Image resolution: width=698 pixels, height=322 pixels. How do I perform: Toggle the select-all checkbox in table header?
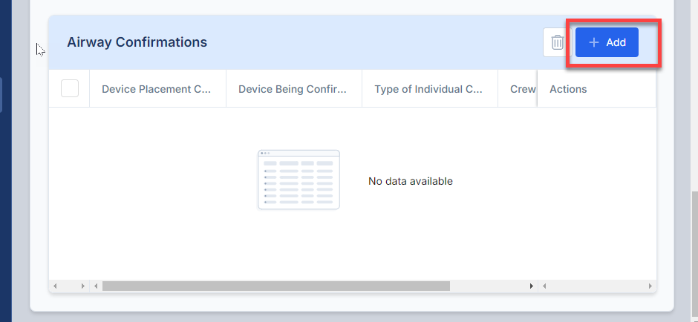pos(70,88)
